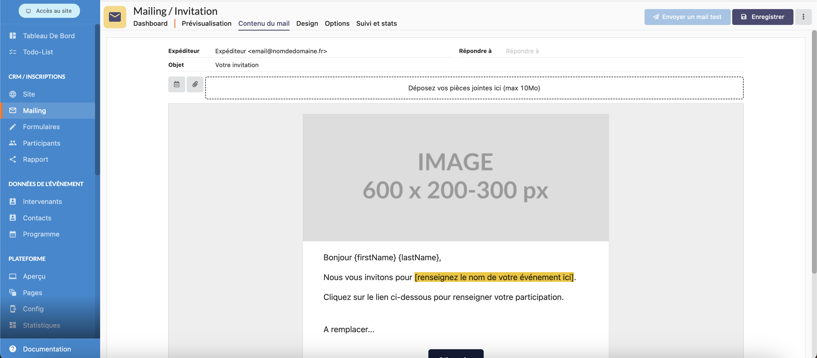
Task: Open Documentation help link
Action: coord(47,349)
